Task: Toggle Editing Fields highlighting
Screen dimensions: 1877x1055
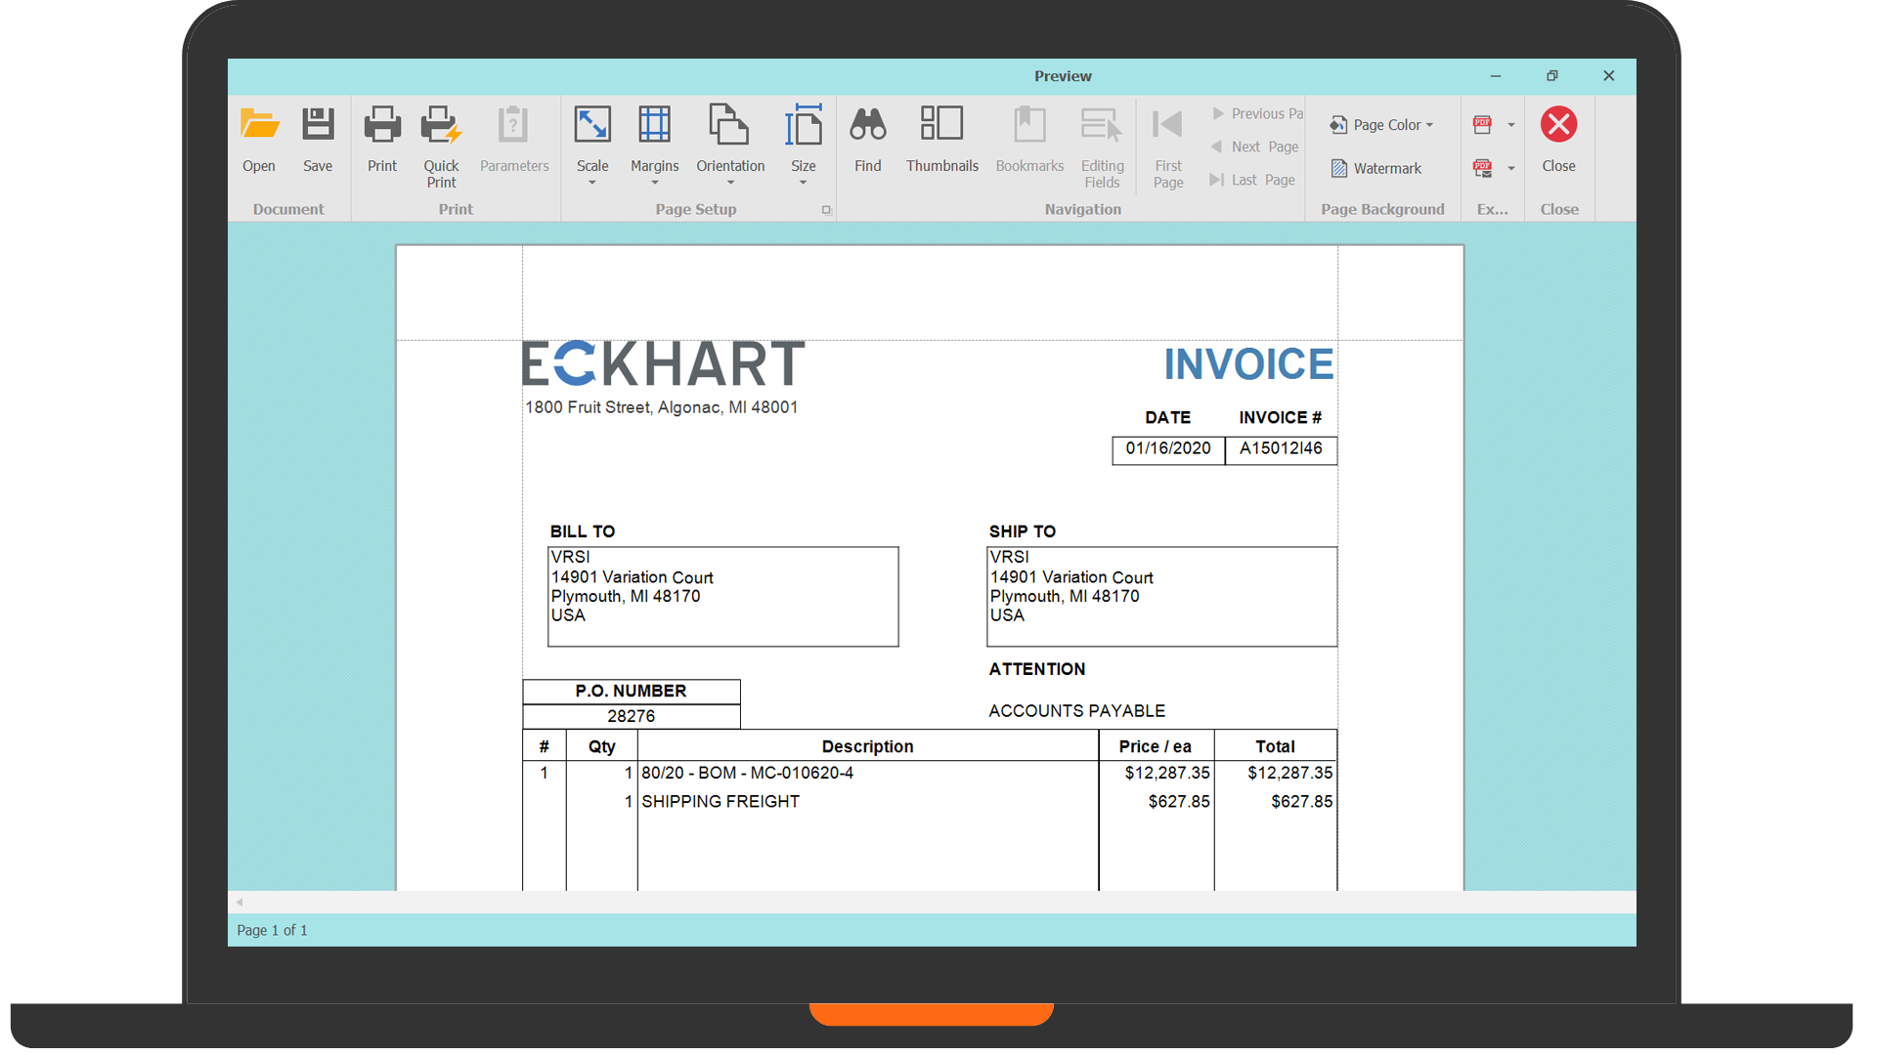Action: tap(1102, 125)
